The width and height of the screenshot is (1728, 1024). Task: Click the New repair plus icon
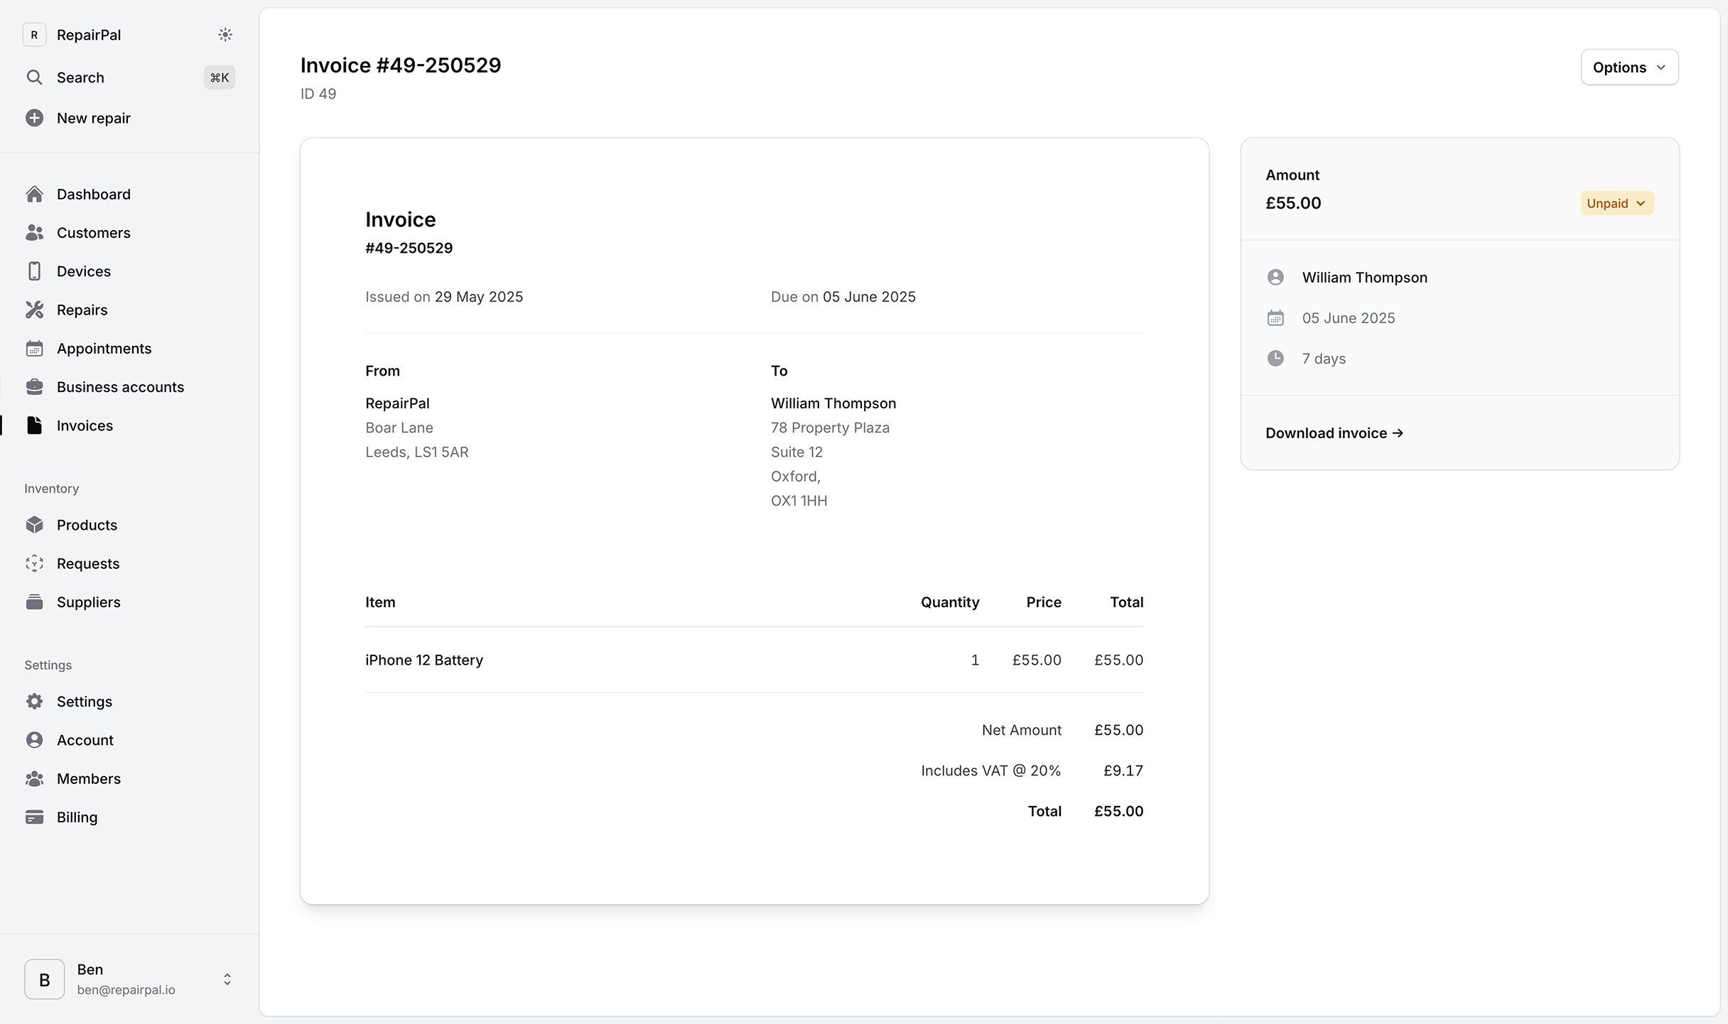coord(34,118)
